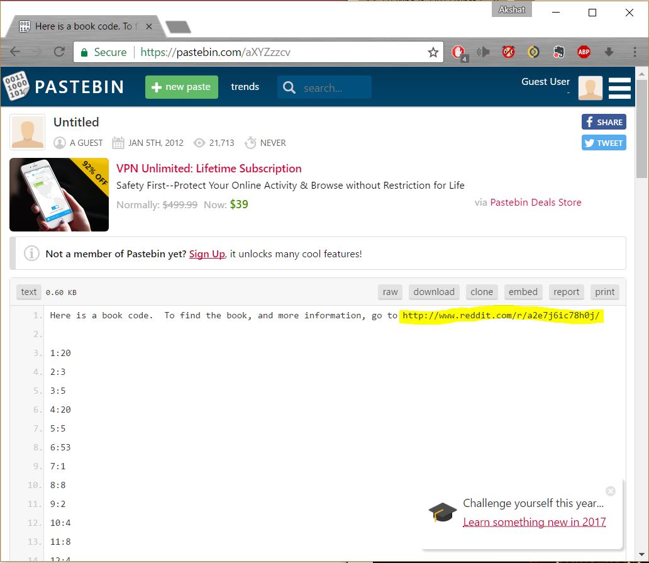649x563 pixels.
Task: Click the Sign Up link
Action: tap(207, 254)
